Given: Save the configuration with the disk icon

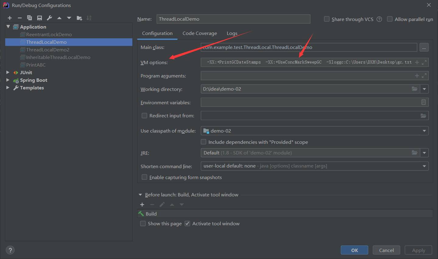Looking at the screenshot, I should tap(40, 18).
